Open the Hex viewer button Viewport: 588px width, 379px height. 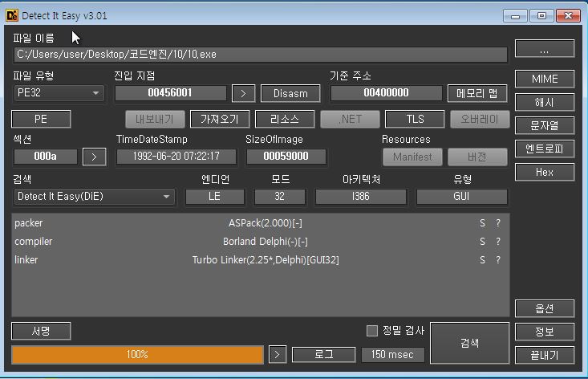545,173
